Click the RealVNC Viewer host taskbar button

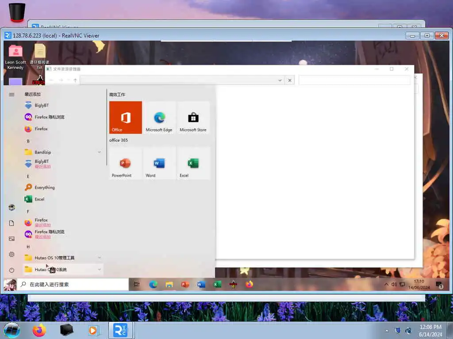(x=120, y=330)
